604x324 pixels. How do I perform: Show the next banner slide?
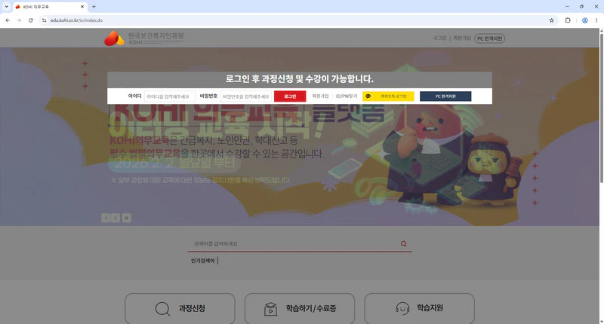116,219
